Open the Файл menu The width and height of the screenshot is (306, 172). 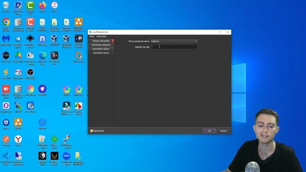[x=92, y=36]
